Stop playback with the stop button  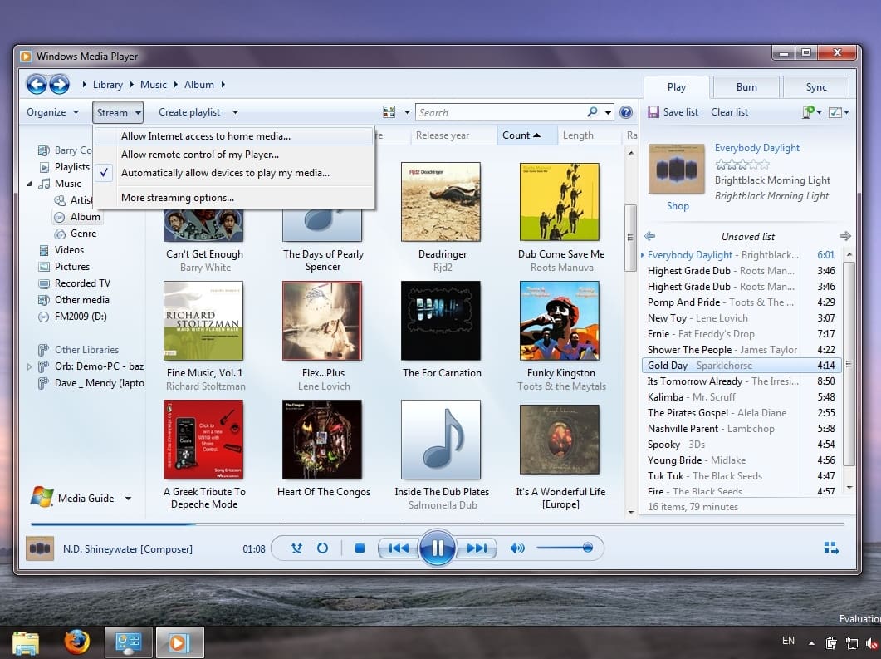click(360, 548)
